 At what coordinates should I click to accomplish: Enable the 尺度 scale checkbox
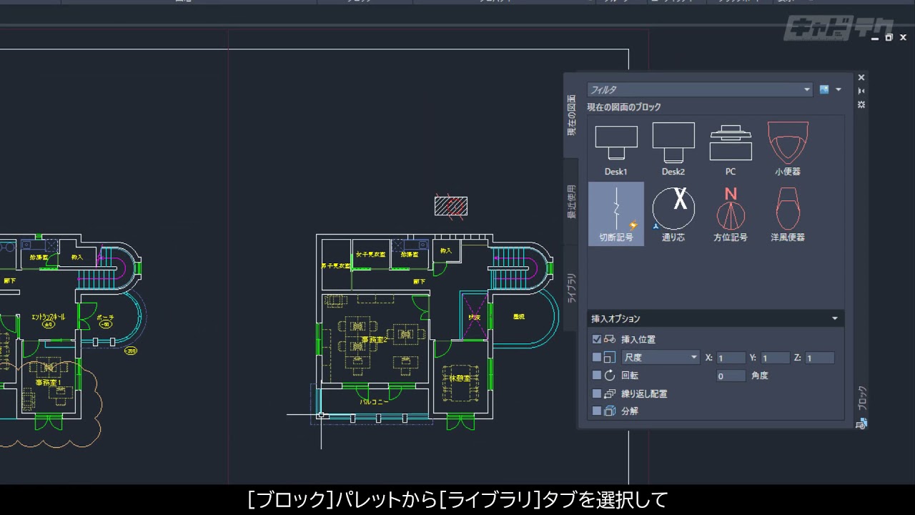point(597,357)
